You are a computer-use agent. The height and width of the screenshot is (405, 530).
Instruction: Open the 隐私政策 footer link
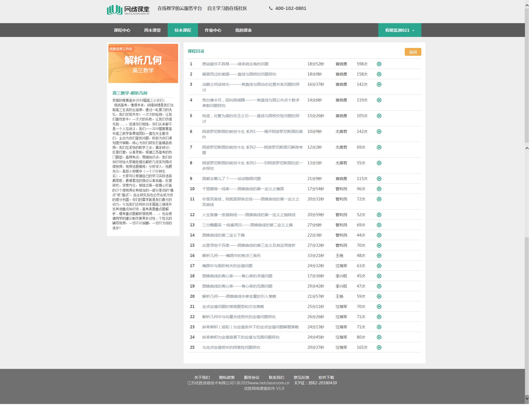[227, 378]
